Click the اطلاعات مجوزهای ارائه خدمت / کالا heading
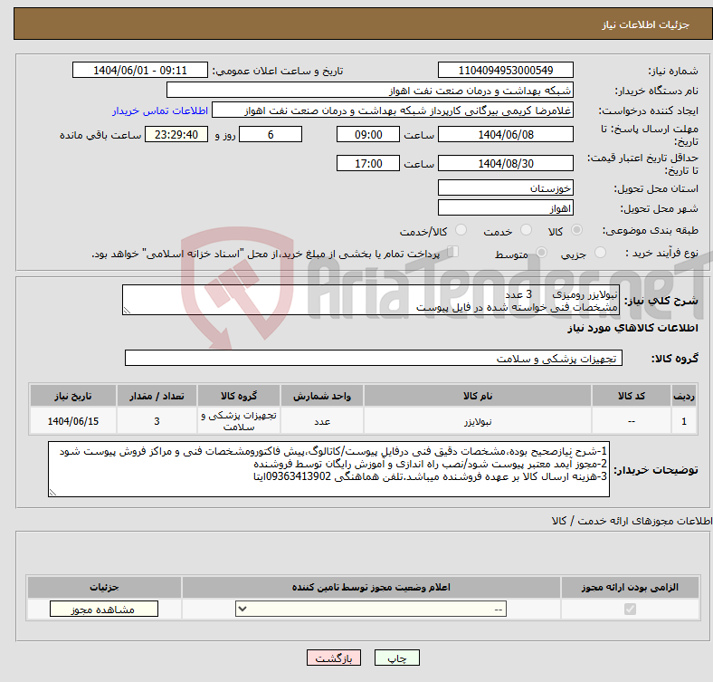 (632, 521)
